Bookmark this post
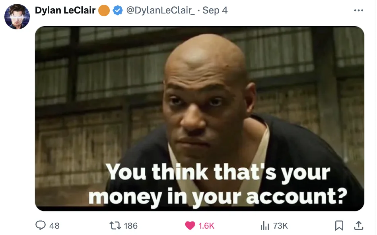This screenshot has height=235, width=377. [x=339, y=225]
